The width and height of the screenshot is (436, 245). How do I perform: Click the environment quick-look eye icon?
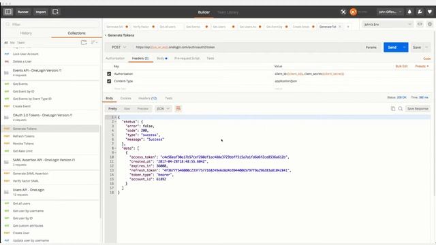click(420, 24)
